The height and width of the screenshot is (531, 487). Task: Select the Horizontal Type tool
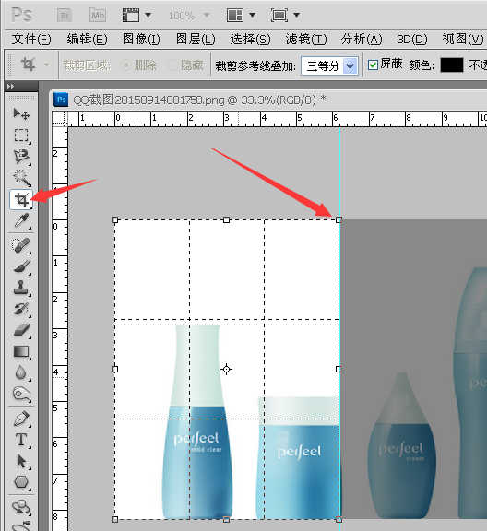(21, 440)
